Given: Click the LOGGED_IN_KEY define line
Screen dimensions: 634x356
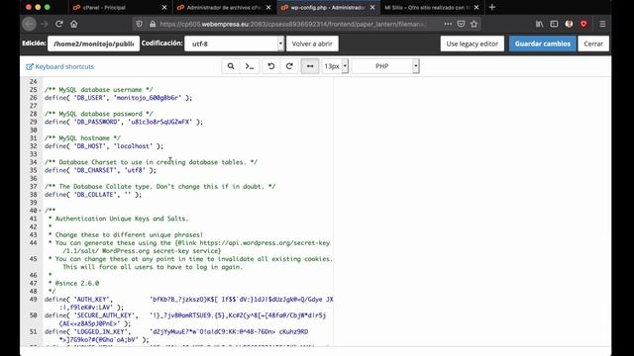Looking at the screenshot, I should (176, 335).
